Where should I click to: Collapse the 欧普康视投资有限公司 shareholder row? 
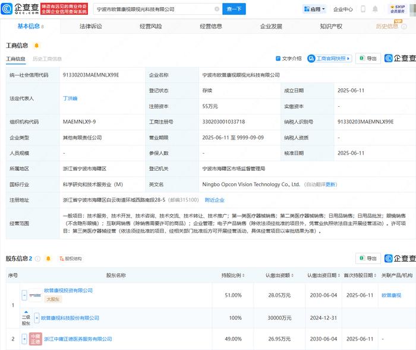(24, 295)
